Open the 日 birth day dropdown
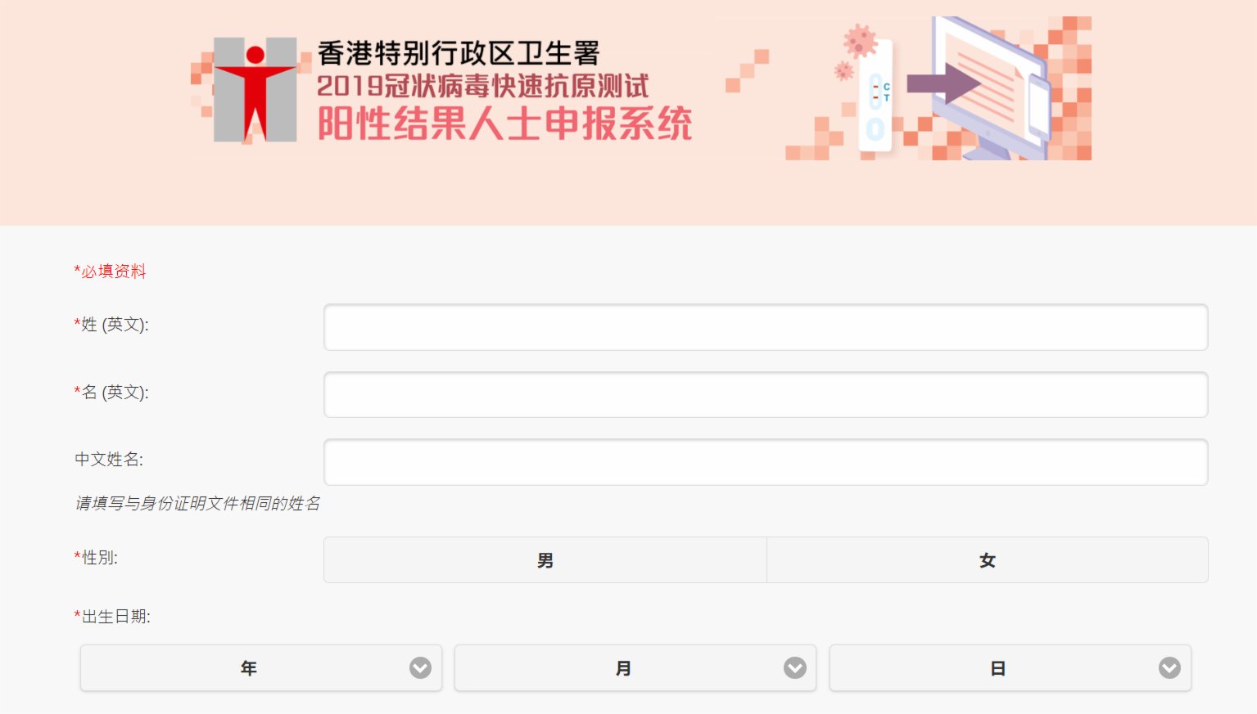1257x714 pixels. click(1011, 668)
